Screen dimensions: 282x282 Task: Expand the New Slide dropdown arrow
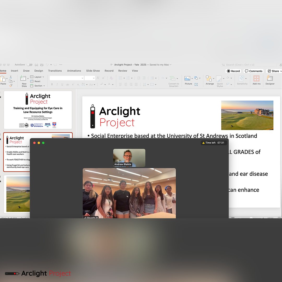28,79
